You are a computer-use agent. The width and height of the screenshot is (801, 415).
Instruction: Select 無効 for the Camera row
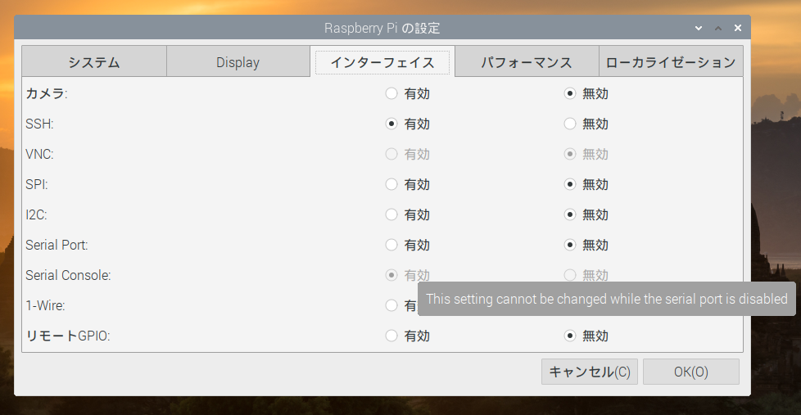click(570, 94)
